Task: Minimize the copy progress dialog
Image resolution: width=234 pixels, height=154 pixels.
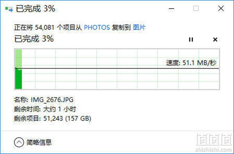Action: (171, 8)
